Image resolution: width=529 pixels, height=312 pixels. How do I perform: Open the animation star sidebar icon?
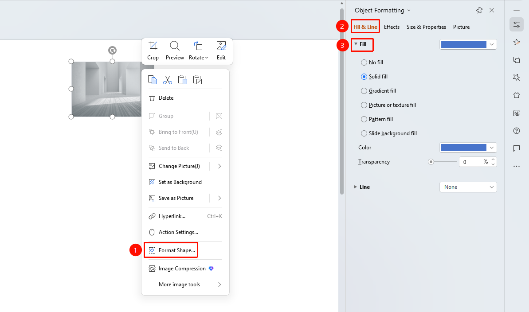[x=517, y=42]
